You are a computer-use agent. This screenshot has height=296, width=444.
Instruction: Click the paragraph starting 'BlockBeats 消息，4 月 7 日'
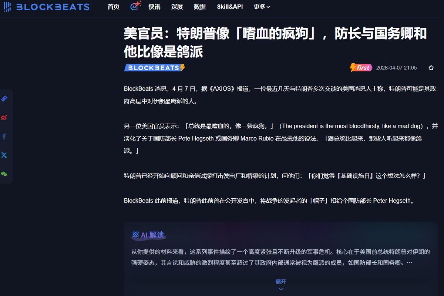[x=280, y=95]
